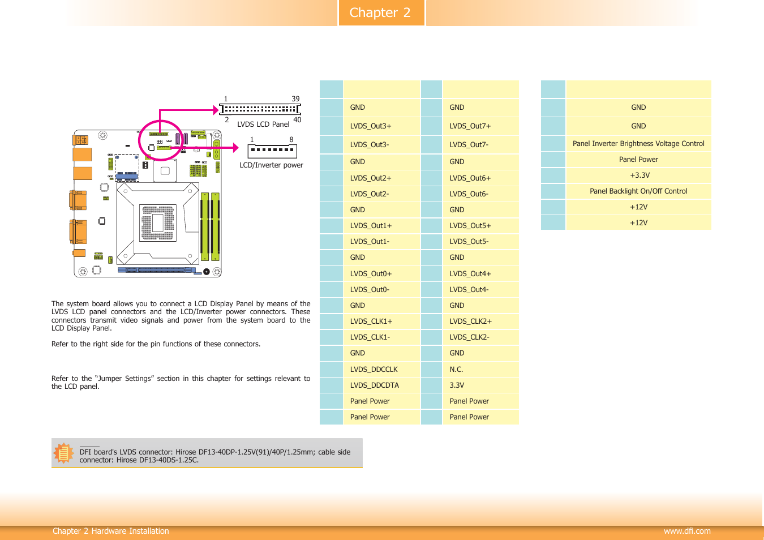Select the LVDS_Out6+ table cell
Screen dimensions: 764x540
coord(480,178)
